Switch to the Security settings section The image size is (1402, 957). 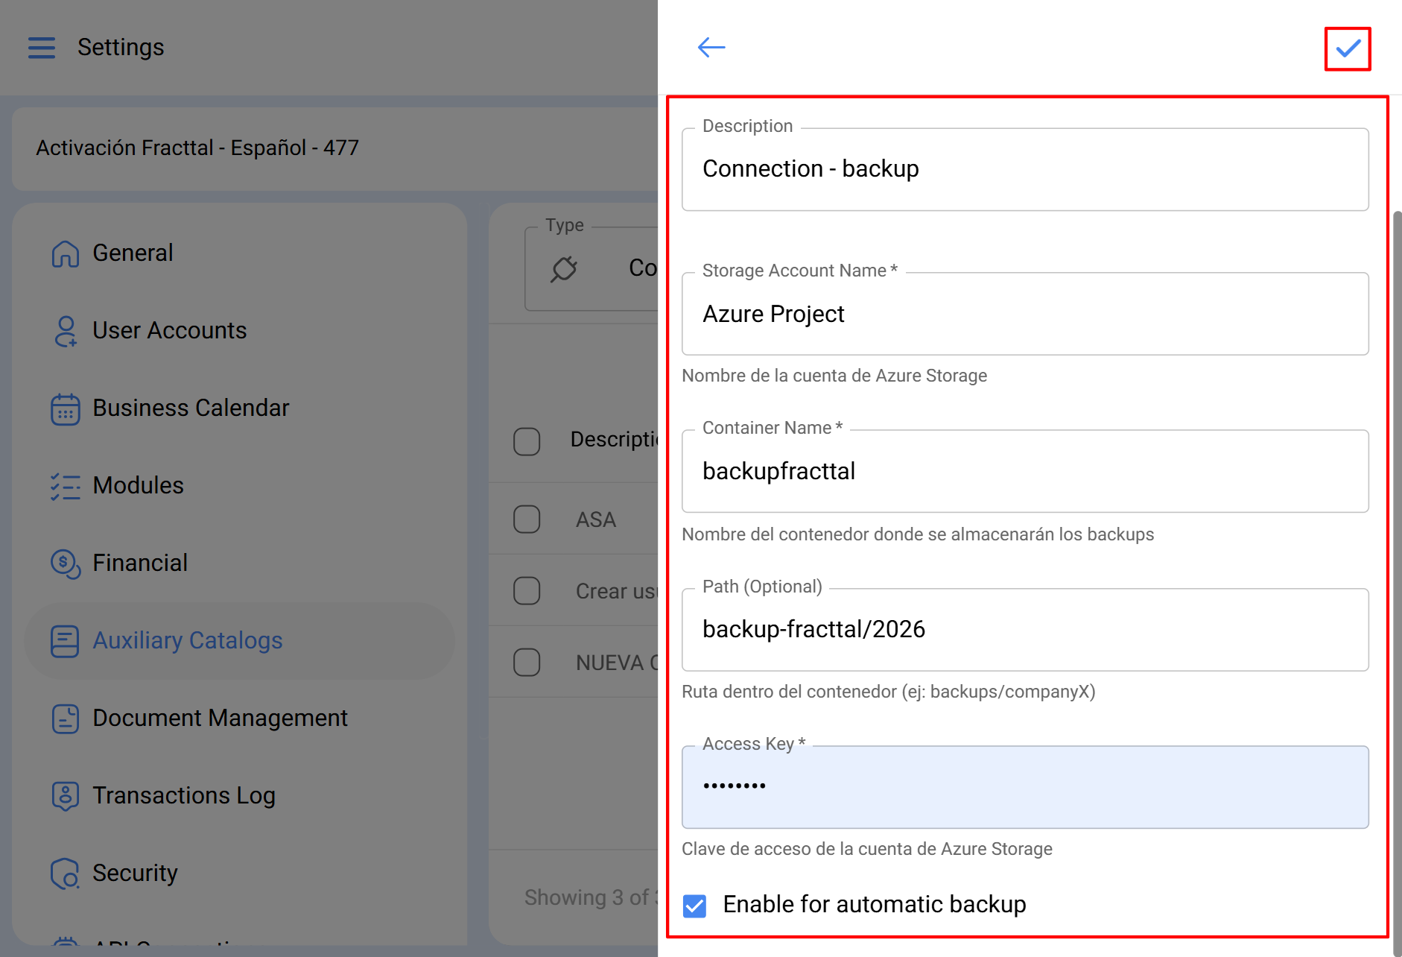pyautogui.click(x=135, y=873)
